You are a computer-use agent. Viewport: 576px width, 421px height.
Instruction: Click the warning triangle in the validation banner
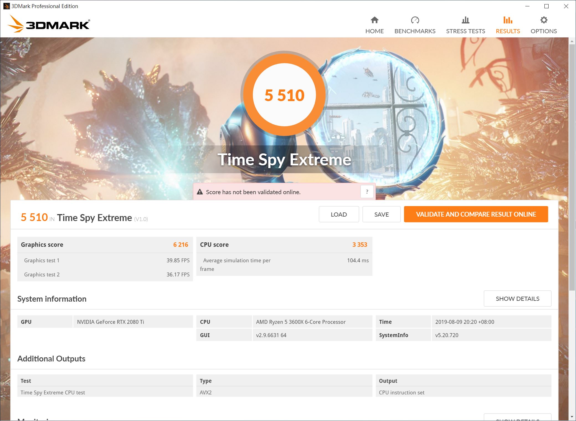200,191
